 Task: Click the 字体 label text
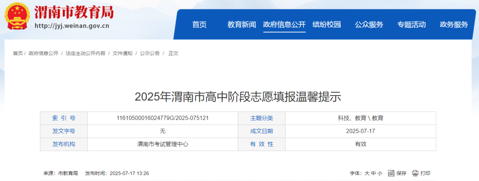[356, 173]
